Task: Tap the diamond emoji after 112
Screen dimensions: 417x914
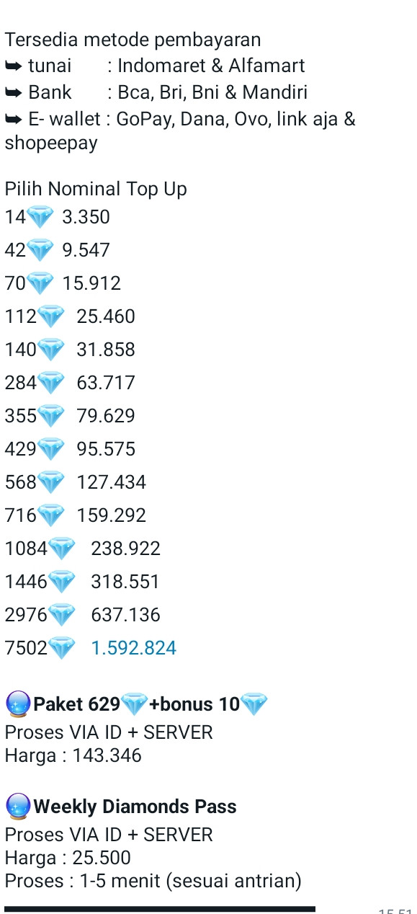Action: [x=50, y=316]
